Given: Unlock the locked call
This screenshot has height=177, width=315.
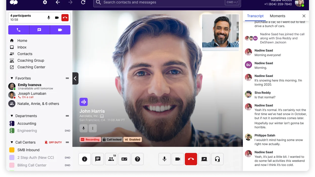Looking at the screenshot, I should (x=112, y=139).
